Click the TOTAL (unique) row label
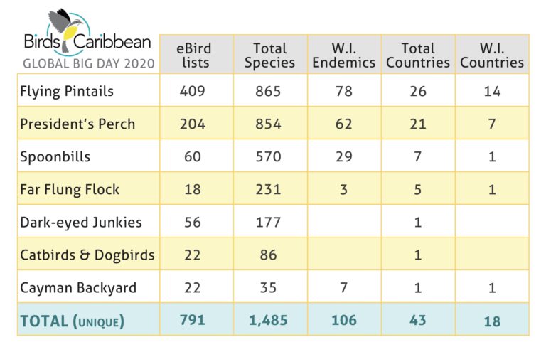The height and width of the screenshot is (347, 546). point(72,321)
